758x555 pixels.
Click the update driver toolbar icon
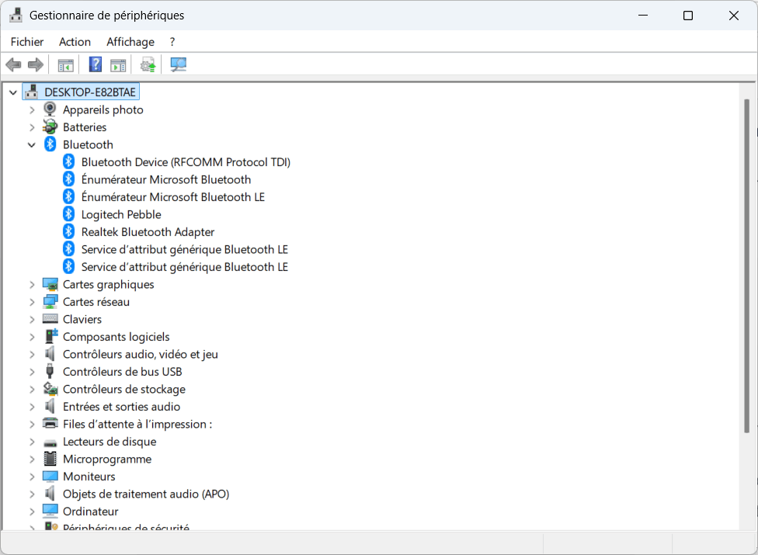coord(148,64)
